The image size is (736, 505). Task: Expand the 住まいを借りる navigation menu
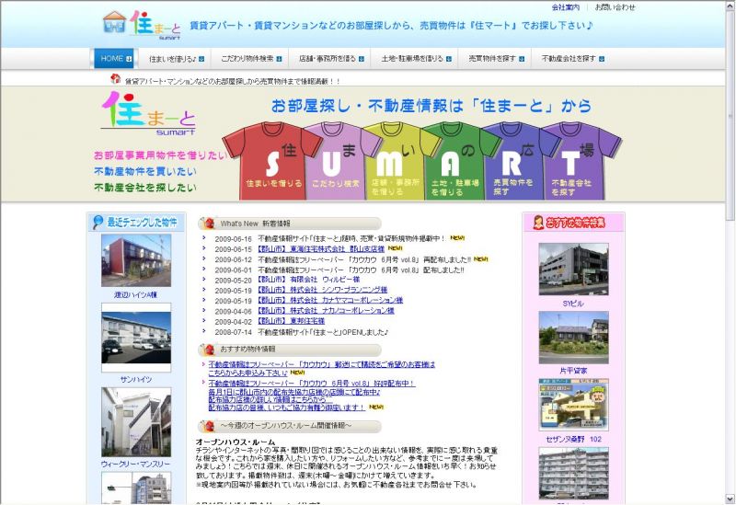[172, 59]
